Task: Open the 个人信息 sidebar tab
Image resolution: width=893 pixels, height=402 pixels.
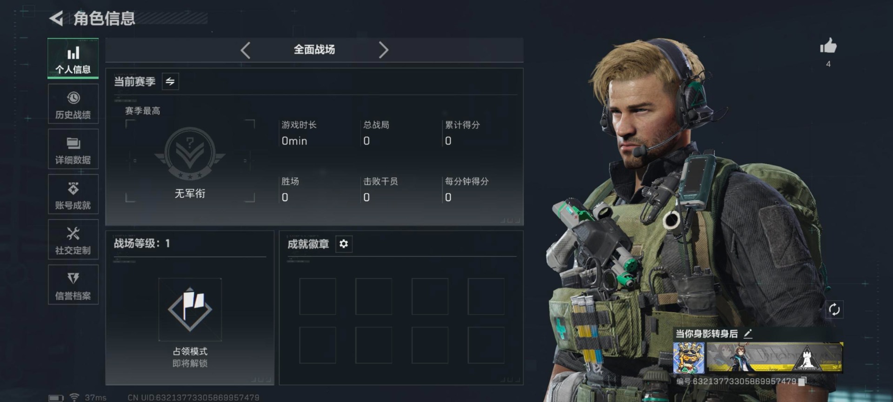Action: pyautogui.click(x=73, y=58)
